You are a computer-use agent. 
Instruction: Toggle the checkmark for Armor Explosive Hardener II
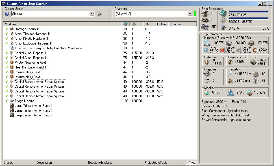tap(7, 43)
